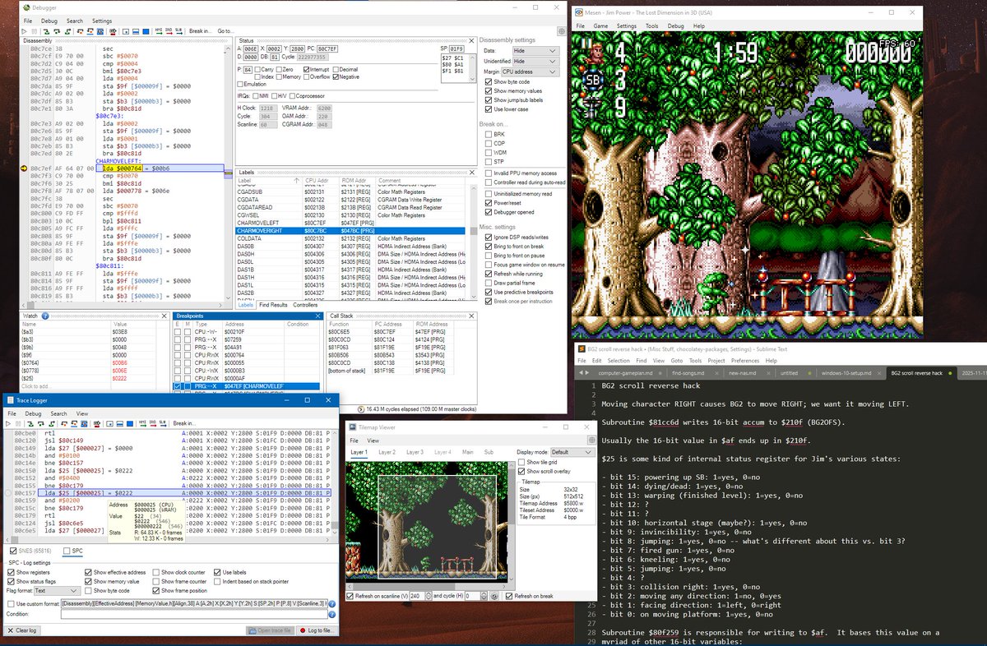Click cycle (H) stepper arrows in Tilemap Viewer
This screenshot has width=987, height=646.
[482, 596]
